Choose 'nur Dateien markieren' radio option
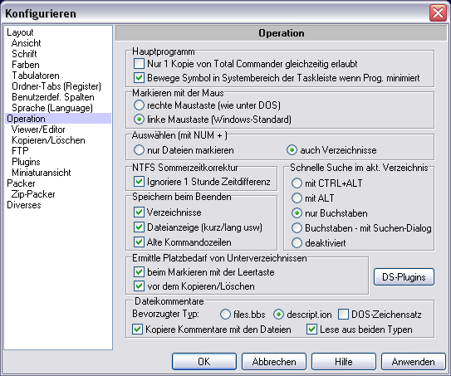Image resolution: width=451 pixels, height=376 pixels. coord(139,150)
